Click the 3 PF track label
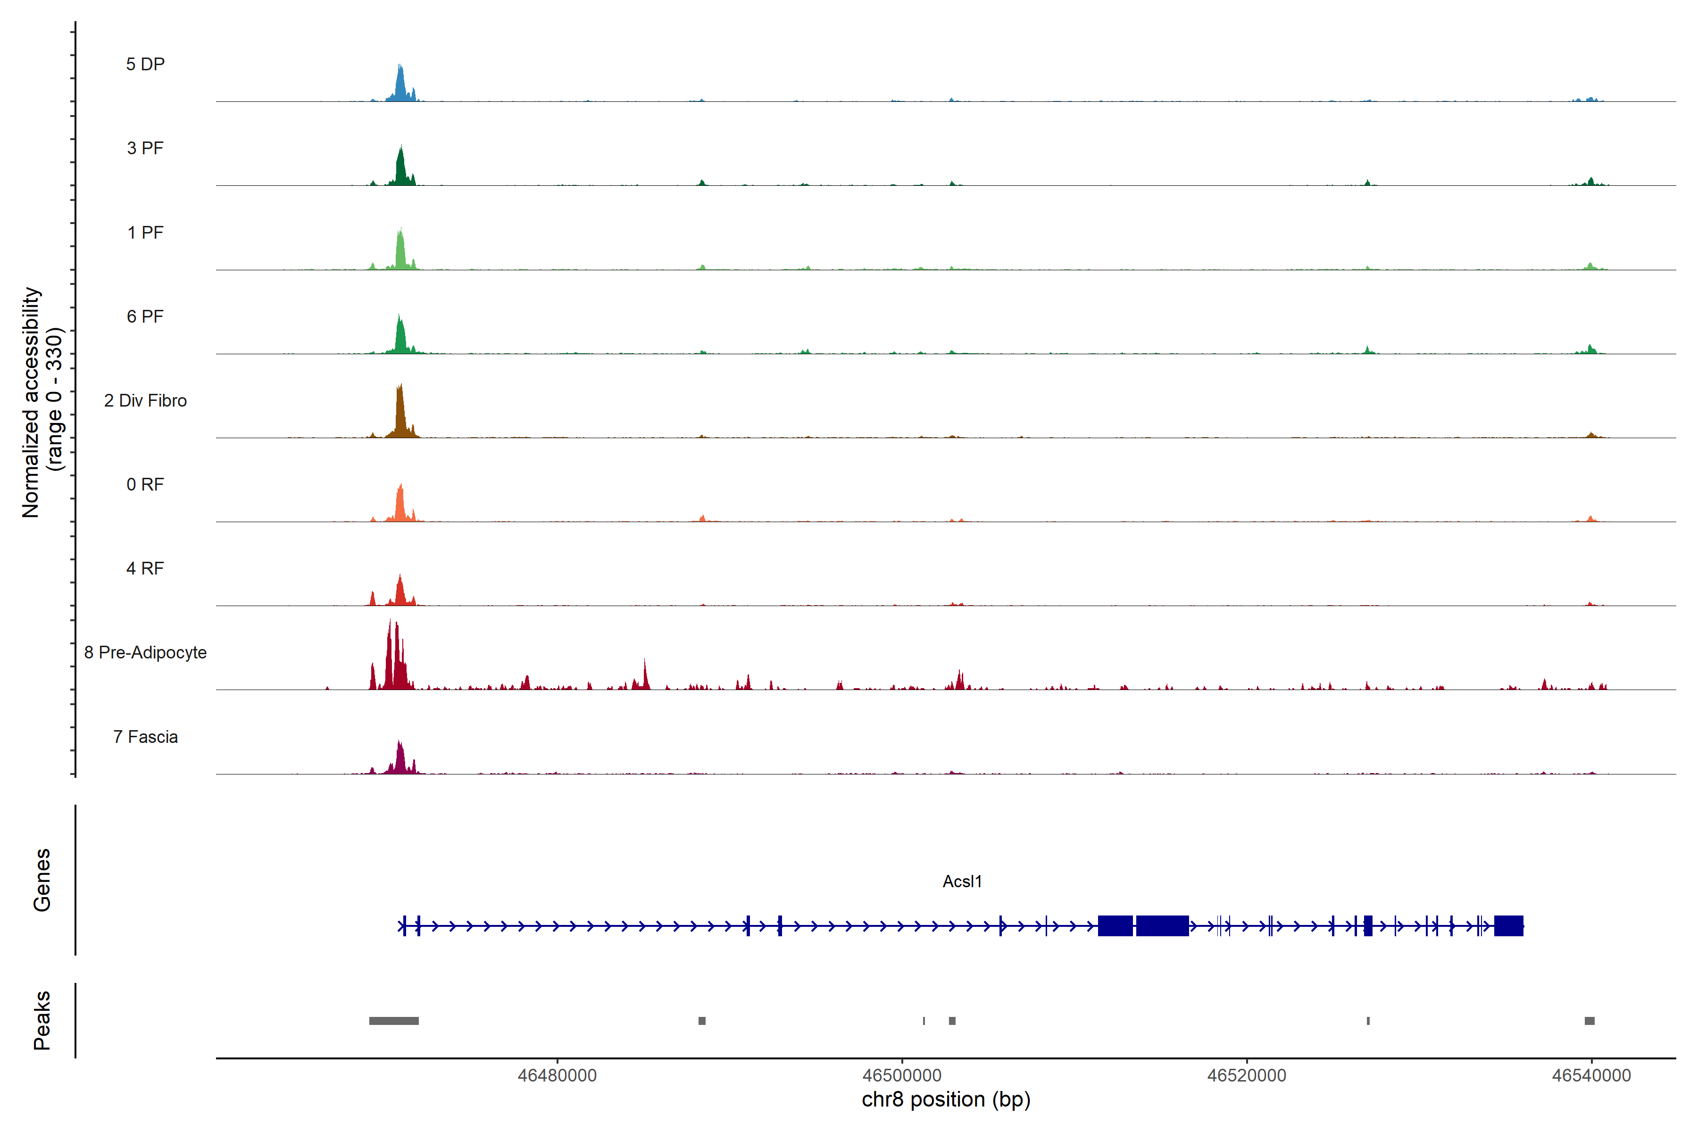Image resolution: width=1698 pixels, height=1132 pixels. point(145,148)
